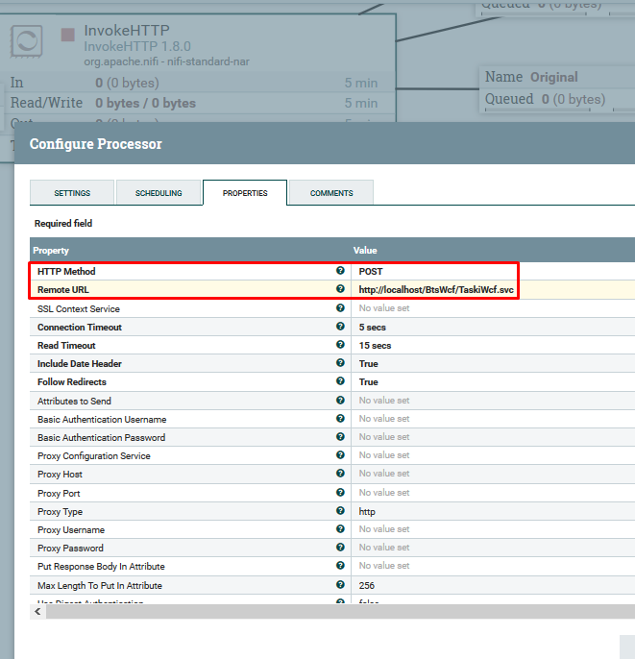This screenshot has height=659, width=635.
Task: Click help icon for Basic Authentication Password
Action: pos(340,437)
